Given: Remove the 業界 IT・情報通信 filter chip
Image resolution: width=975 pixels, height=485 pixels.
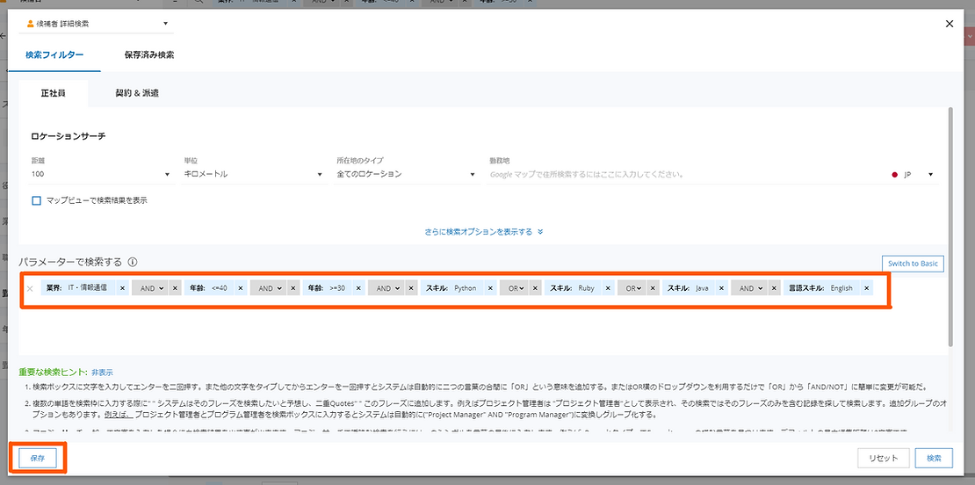Looking at the screenshot, I should (122, 288).
